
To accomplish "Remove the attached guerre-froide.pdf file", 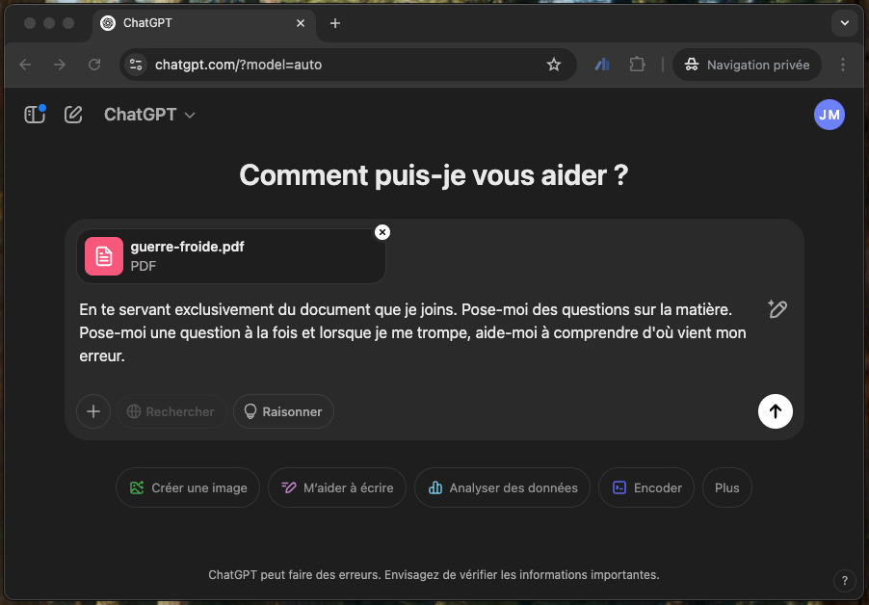I will [x=382, y=232].
